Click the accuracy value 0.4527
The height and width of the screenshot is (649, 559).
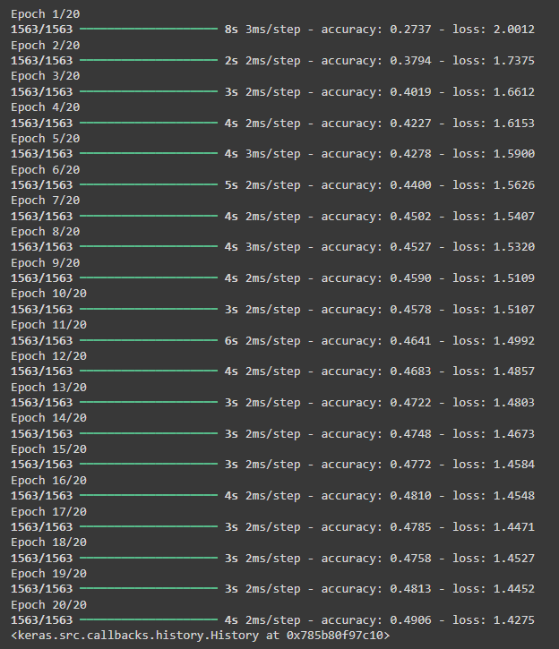pyautogui.click(x=410, y=247)
